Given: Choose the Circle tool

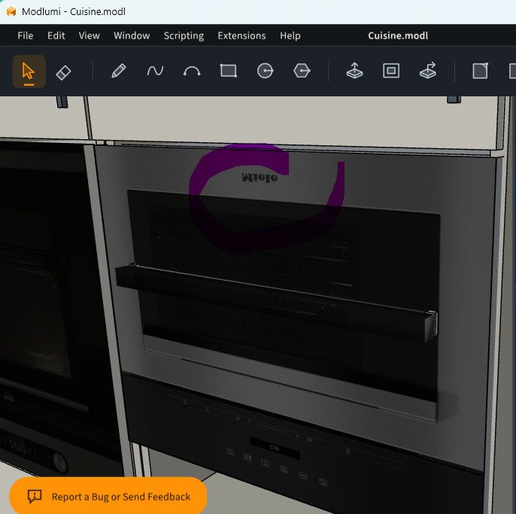Looking at the screenshot, I should click(265, 71).
